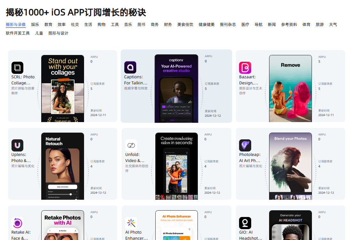Click the AI Photo Enhancer app icon
This screenshot has width=349, height=240.
click(x=131, y=223)
